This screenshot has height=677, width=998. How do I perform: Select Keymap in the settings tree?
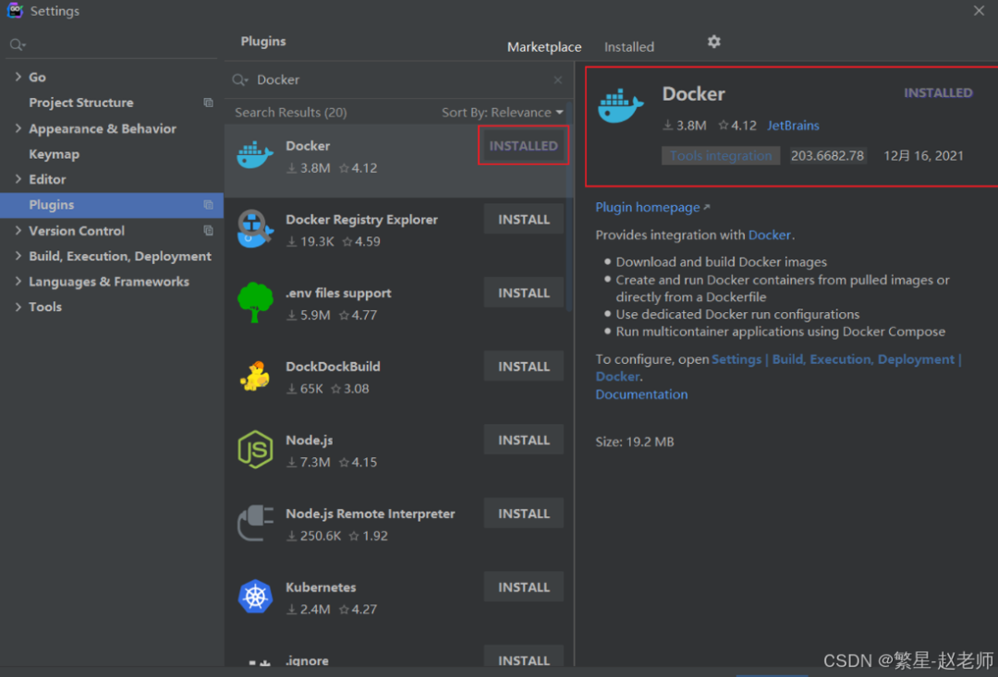(x=55, y=154)
